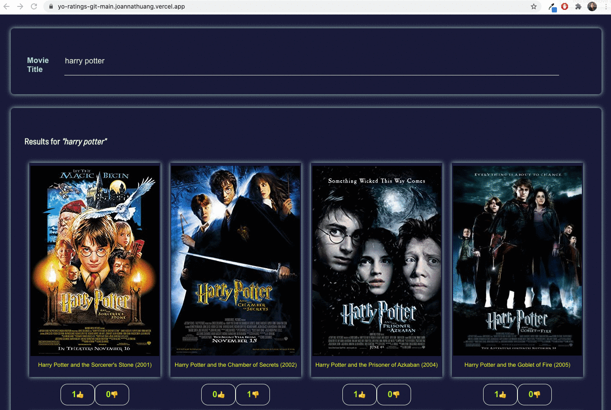The height and width of the screenshot is (410, 611).
Task: Open the Chrome three-dot menu
Action: point(606,6)
